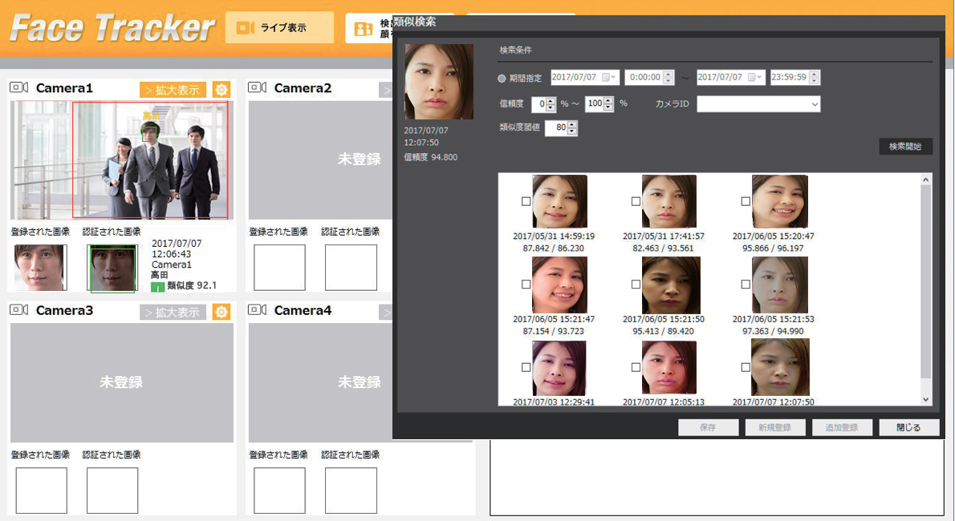Click Camera3 empty registered image box
This screenshot has height=521, width=955.
41,491
